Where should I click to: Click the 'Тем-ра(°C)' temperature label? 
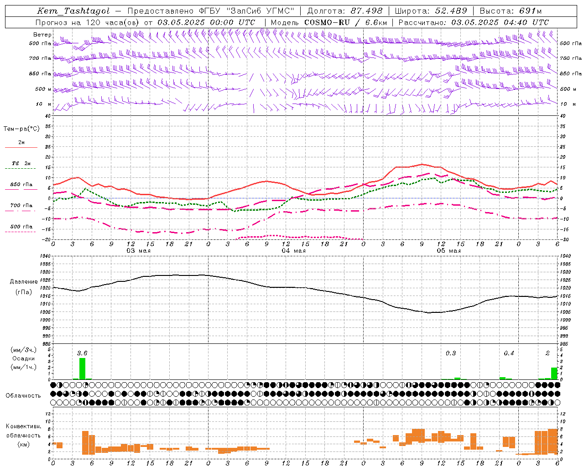(x=21, y=129)
